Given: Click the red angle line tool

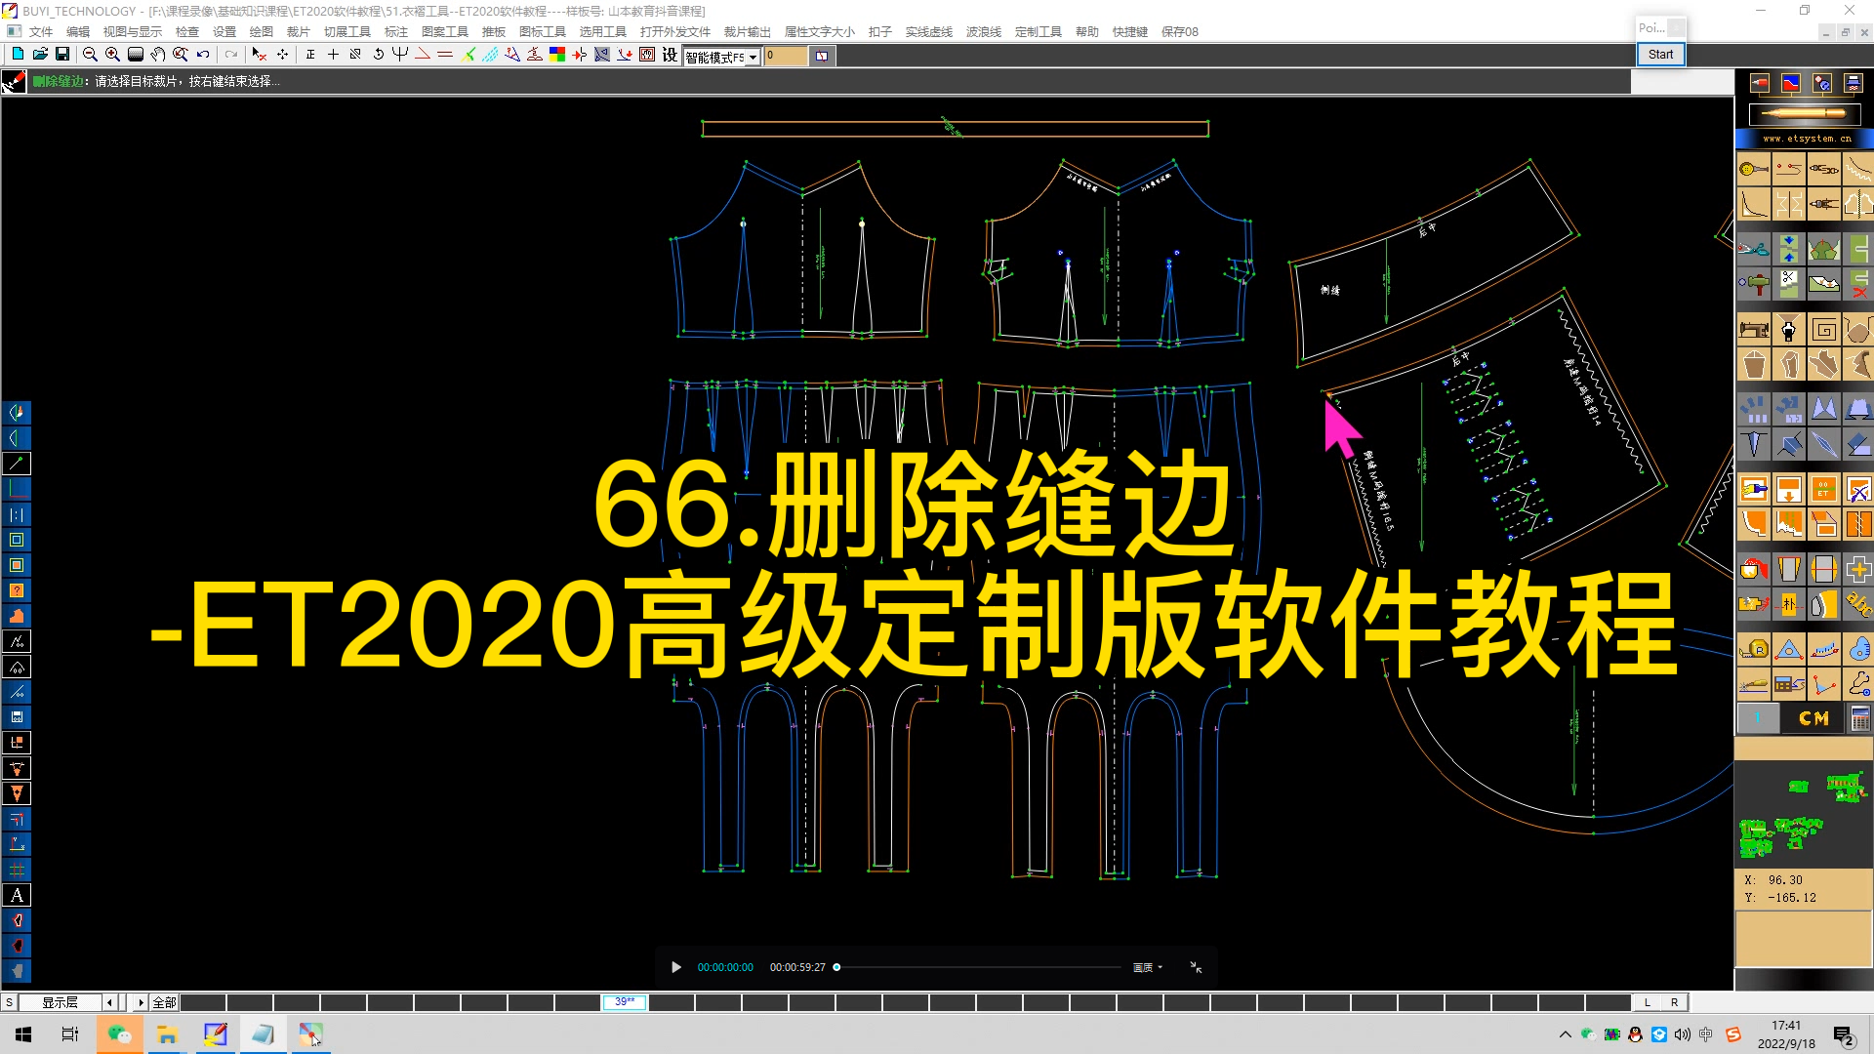Looking at the screenshot, I should point(423,55).
